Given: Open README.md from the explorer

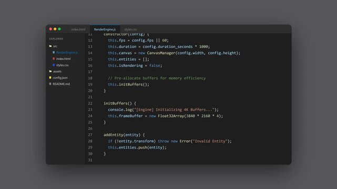Looking at the screenshot, I should [x=62, y=84].
